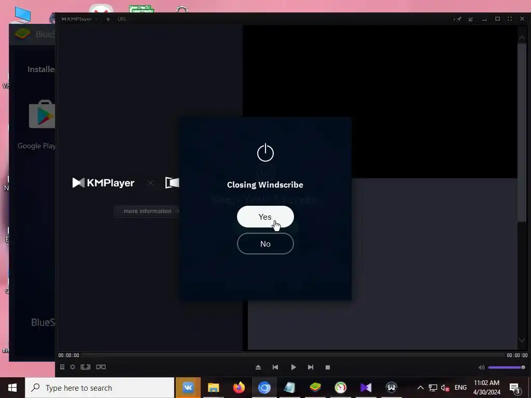The height and width of the screenshot is (398, 531).
Task: Change input language ENG indicator
Action: [460, 388]
